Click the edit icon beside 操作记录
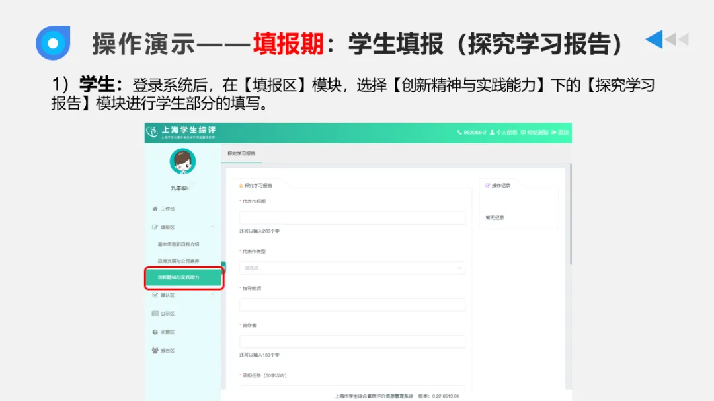714x401 pixels. coord(488,185)
